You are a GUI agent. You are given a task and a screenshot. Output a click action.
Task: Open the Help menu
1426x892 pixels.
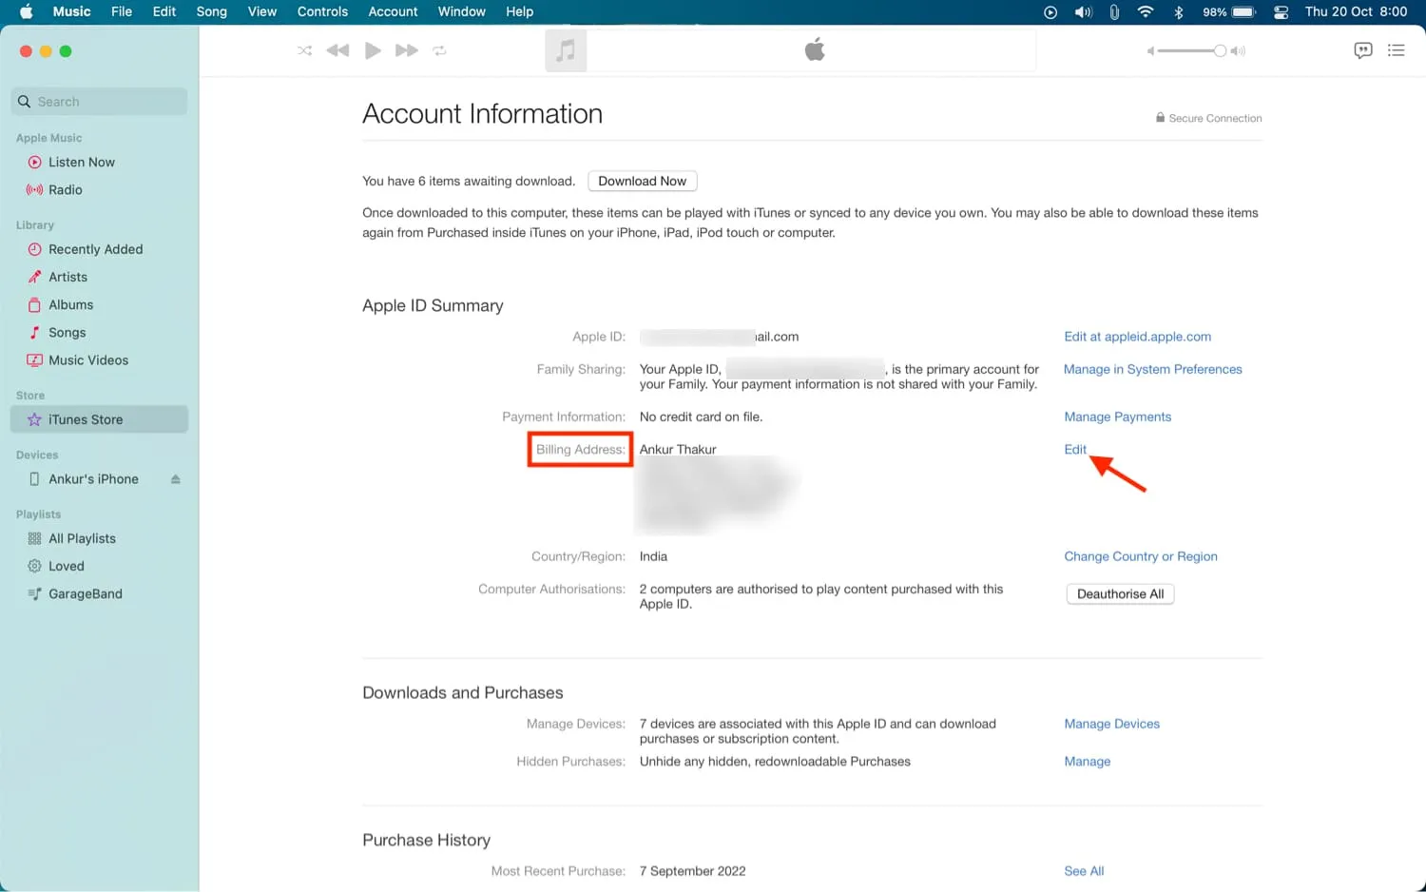click(x=519, y=11)
